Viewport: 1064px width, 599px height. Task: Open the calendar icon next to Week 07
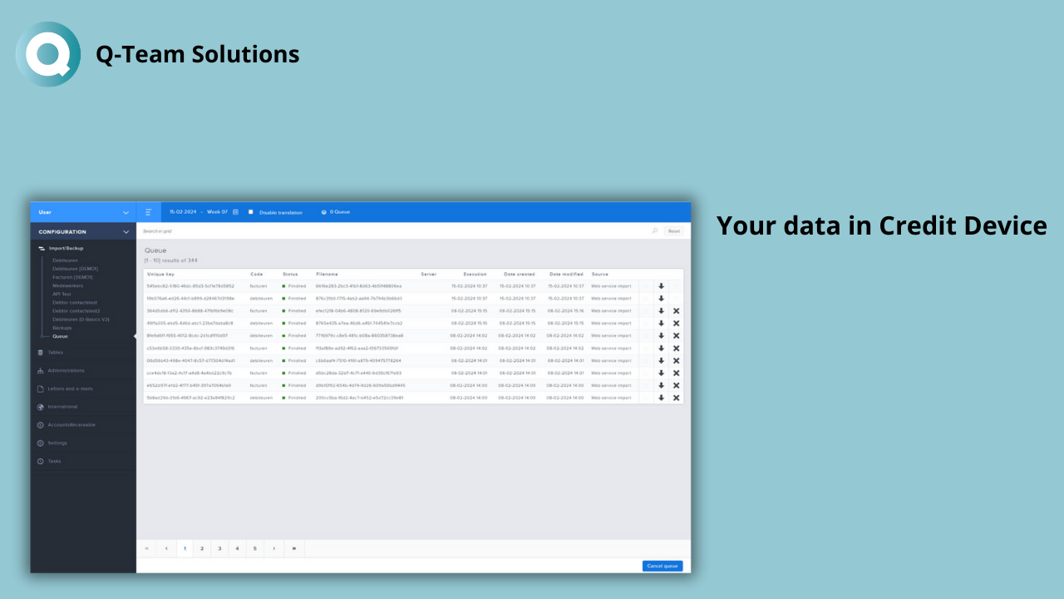pyautogui.click(x=235, y=212)
